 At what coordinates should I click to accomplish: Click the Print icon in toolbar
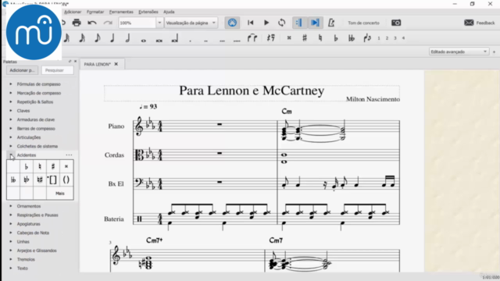[x=77, y=23]
